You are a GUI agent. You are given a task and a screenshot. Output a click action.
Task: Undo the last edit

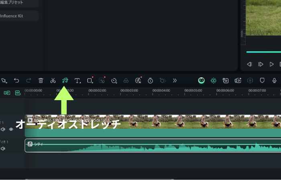coord(16,80)
